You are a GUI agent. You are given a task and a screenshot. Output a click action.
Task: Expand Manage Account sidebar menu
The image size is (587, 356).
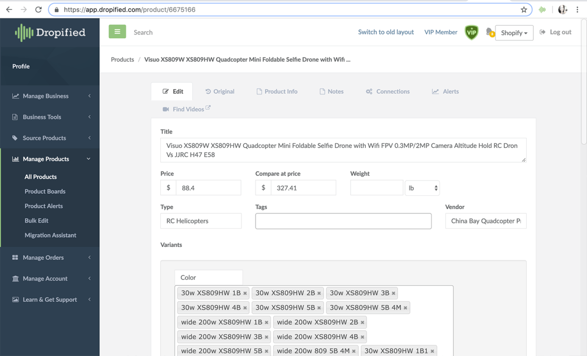[x=50, y=279]
